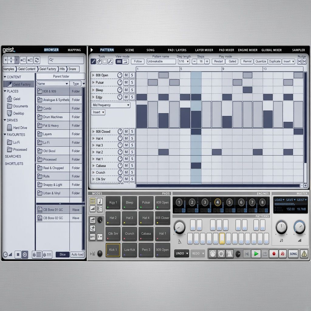Nudge the pattern left
This screenshot has width=311, height=311.
(x=299, y=61)
